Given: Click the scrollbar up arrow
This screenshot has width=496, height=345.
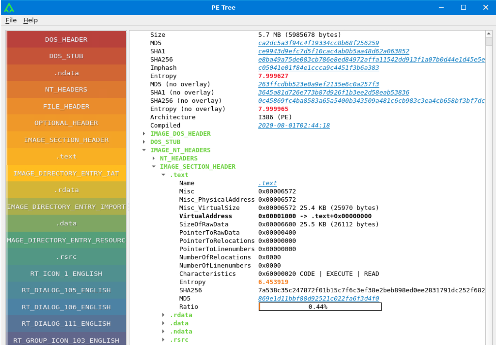Looking at the screenshot, I should click(489, 34).
